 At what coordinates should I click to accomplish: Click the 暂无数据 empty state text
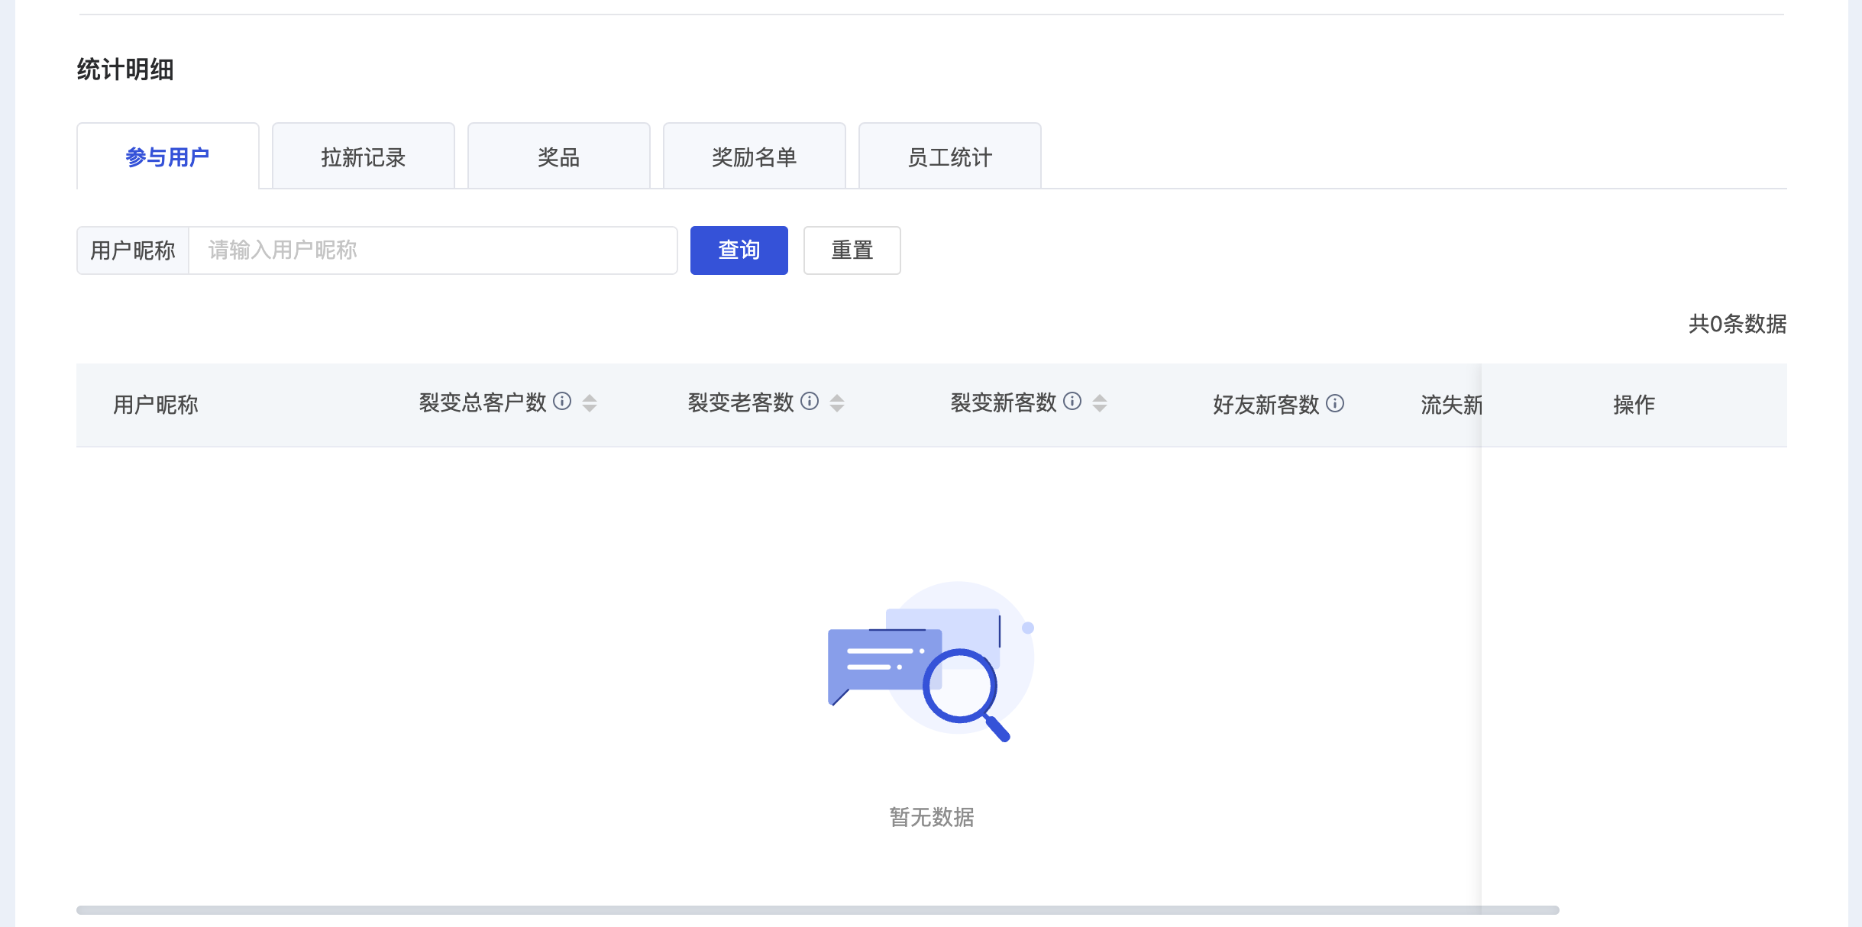pyautogui.click(x=932, y=817)
